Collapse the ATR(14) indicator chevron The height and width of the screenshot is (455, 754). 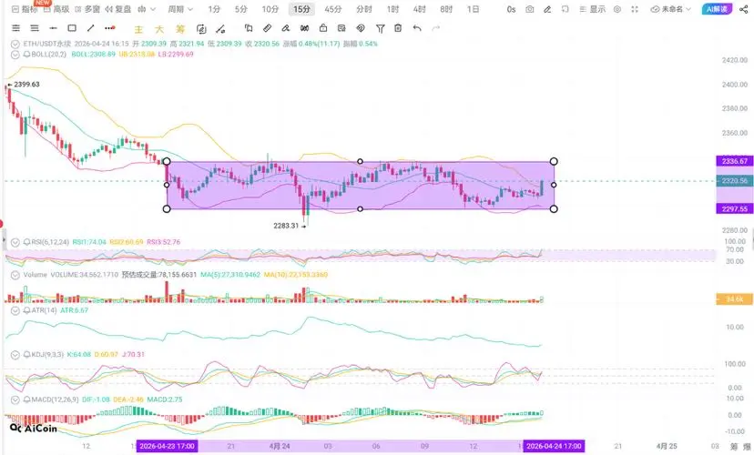15,310
